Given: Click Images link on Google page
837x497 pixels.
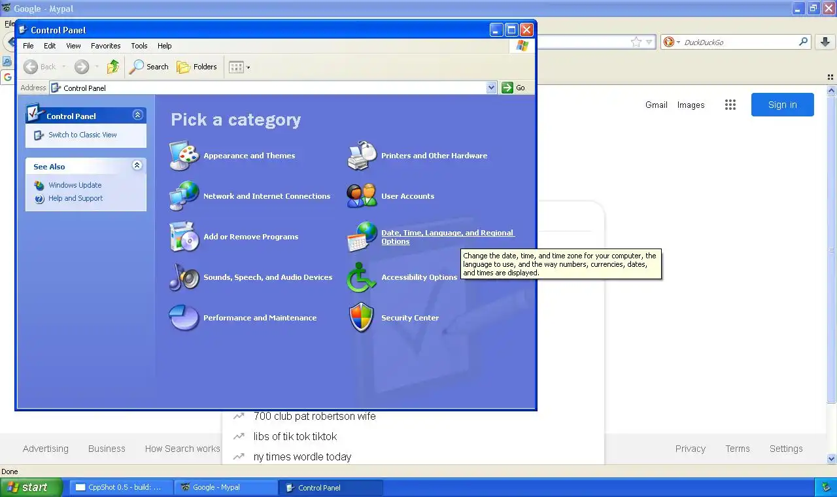Looking at the screenshot, I should [691, 105].
